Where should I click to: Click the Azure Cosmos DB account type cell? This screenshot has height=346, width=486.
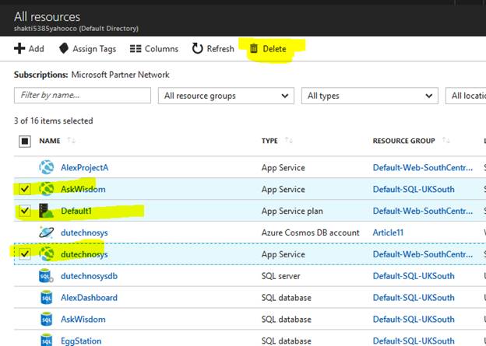pyautogui.click(x=310, y=232)
